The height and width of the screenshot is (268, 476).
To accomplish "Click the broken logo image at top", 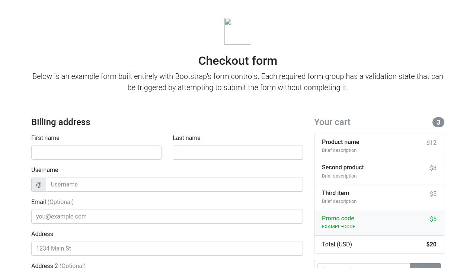I will point(237,31).
